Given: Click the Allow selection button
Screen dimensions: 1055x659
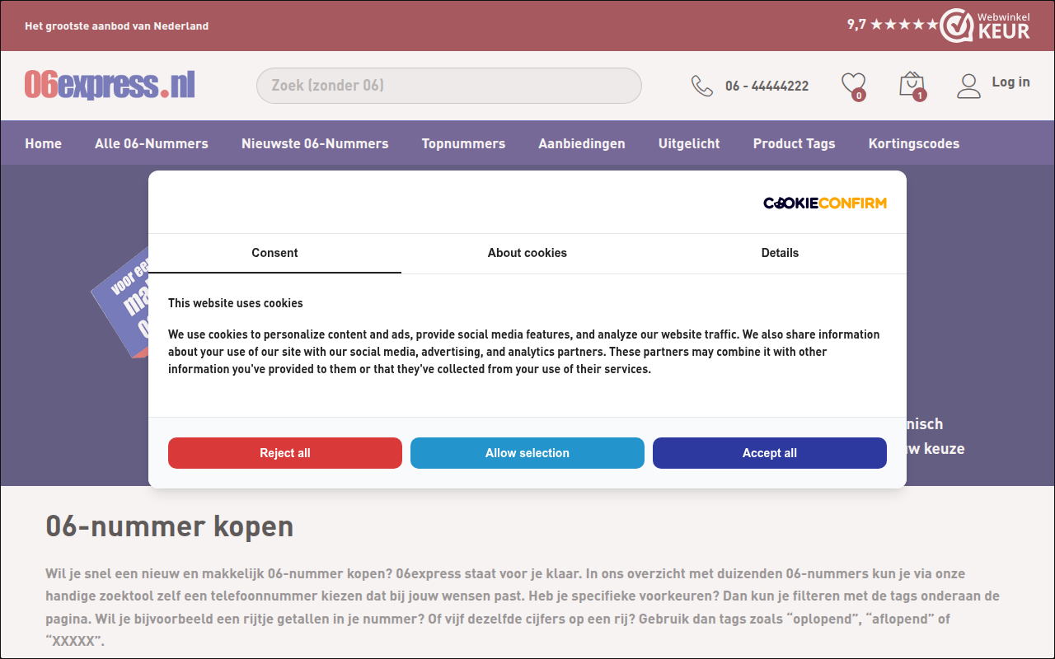Looking at the screenshot, I should coord(527,453).
